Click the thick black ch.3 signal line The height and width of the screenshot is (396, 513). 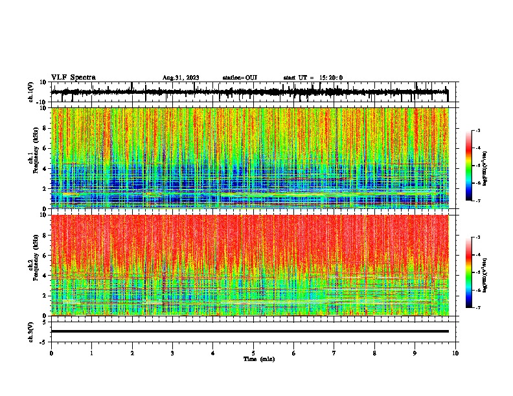[x=250, y=331]
